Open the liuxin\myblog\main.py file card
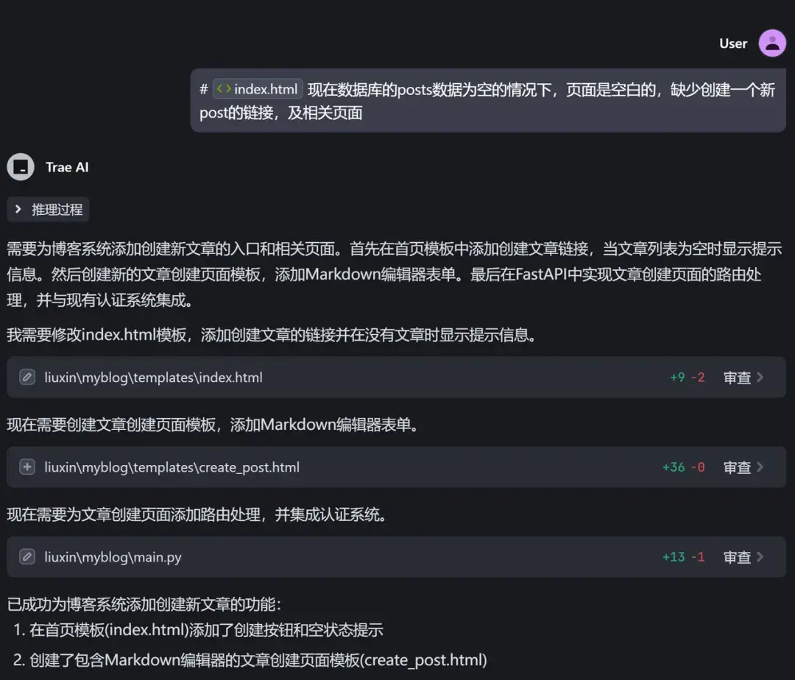The height and width of the screenshot is (680, 795). [114, 557]
